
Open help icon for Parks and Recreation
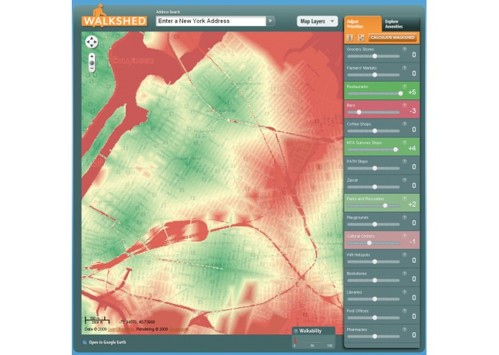(404, 198)
